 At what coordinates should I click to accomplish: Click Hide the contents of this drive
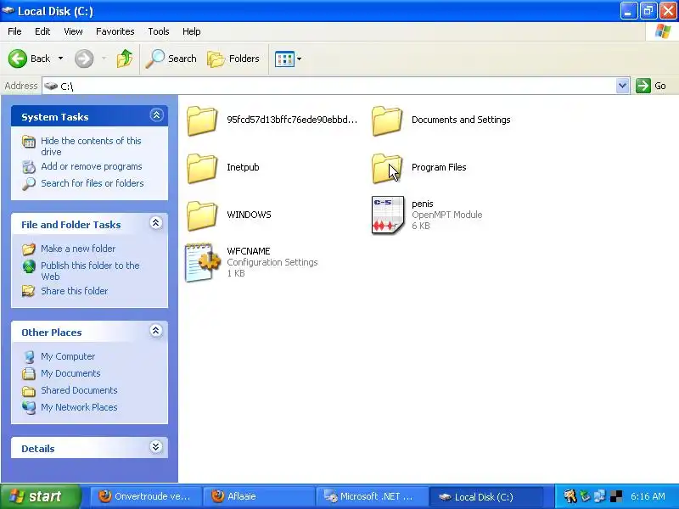pyautogui.click(x=91, y=146)
